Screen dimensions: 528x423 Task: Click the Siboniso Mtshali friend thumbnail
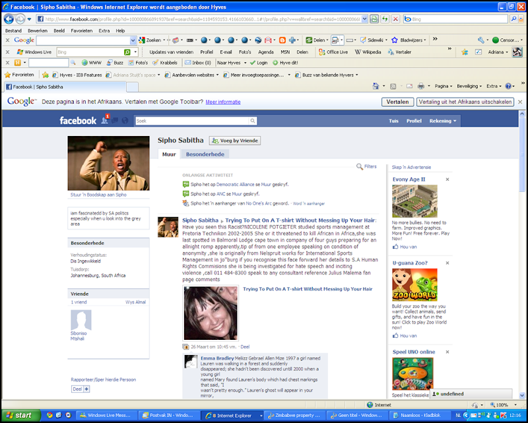(x=81, y=320)
